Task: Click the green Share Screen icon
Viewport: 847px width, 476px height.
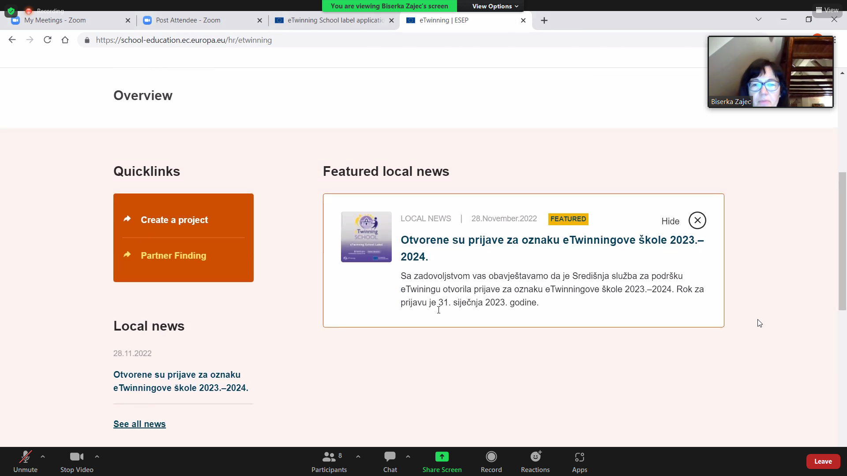Action: [x=442, y=457]
